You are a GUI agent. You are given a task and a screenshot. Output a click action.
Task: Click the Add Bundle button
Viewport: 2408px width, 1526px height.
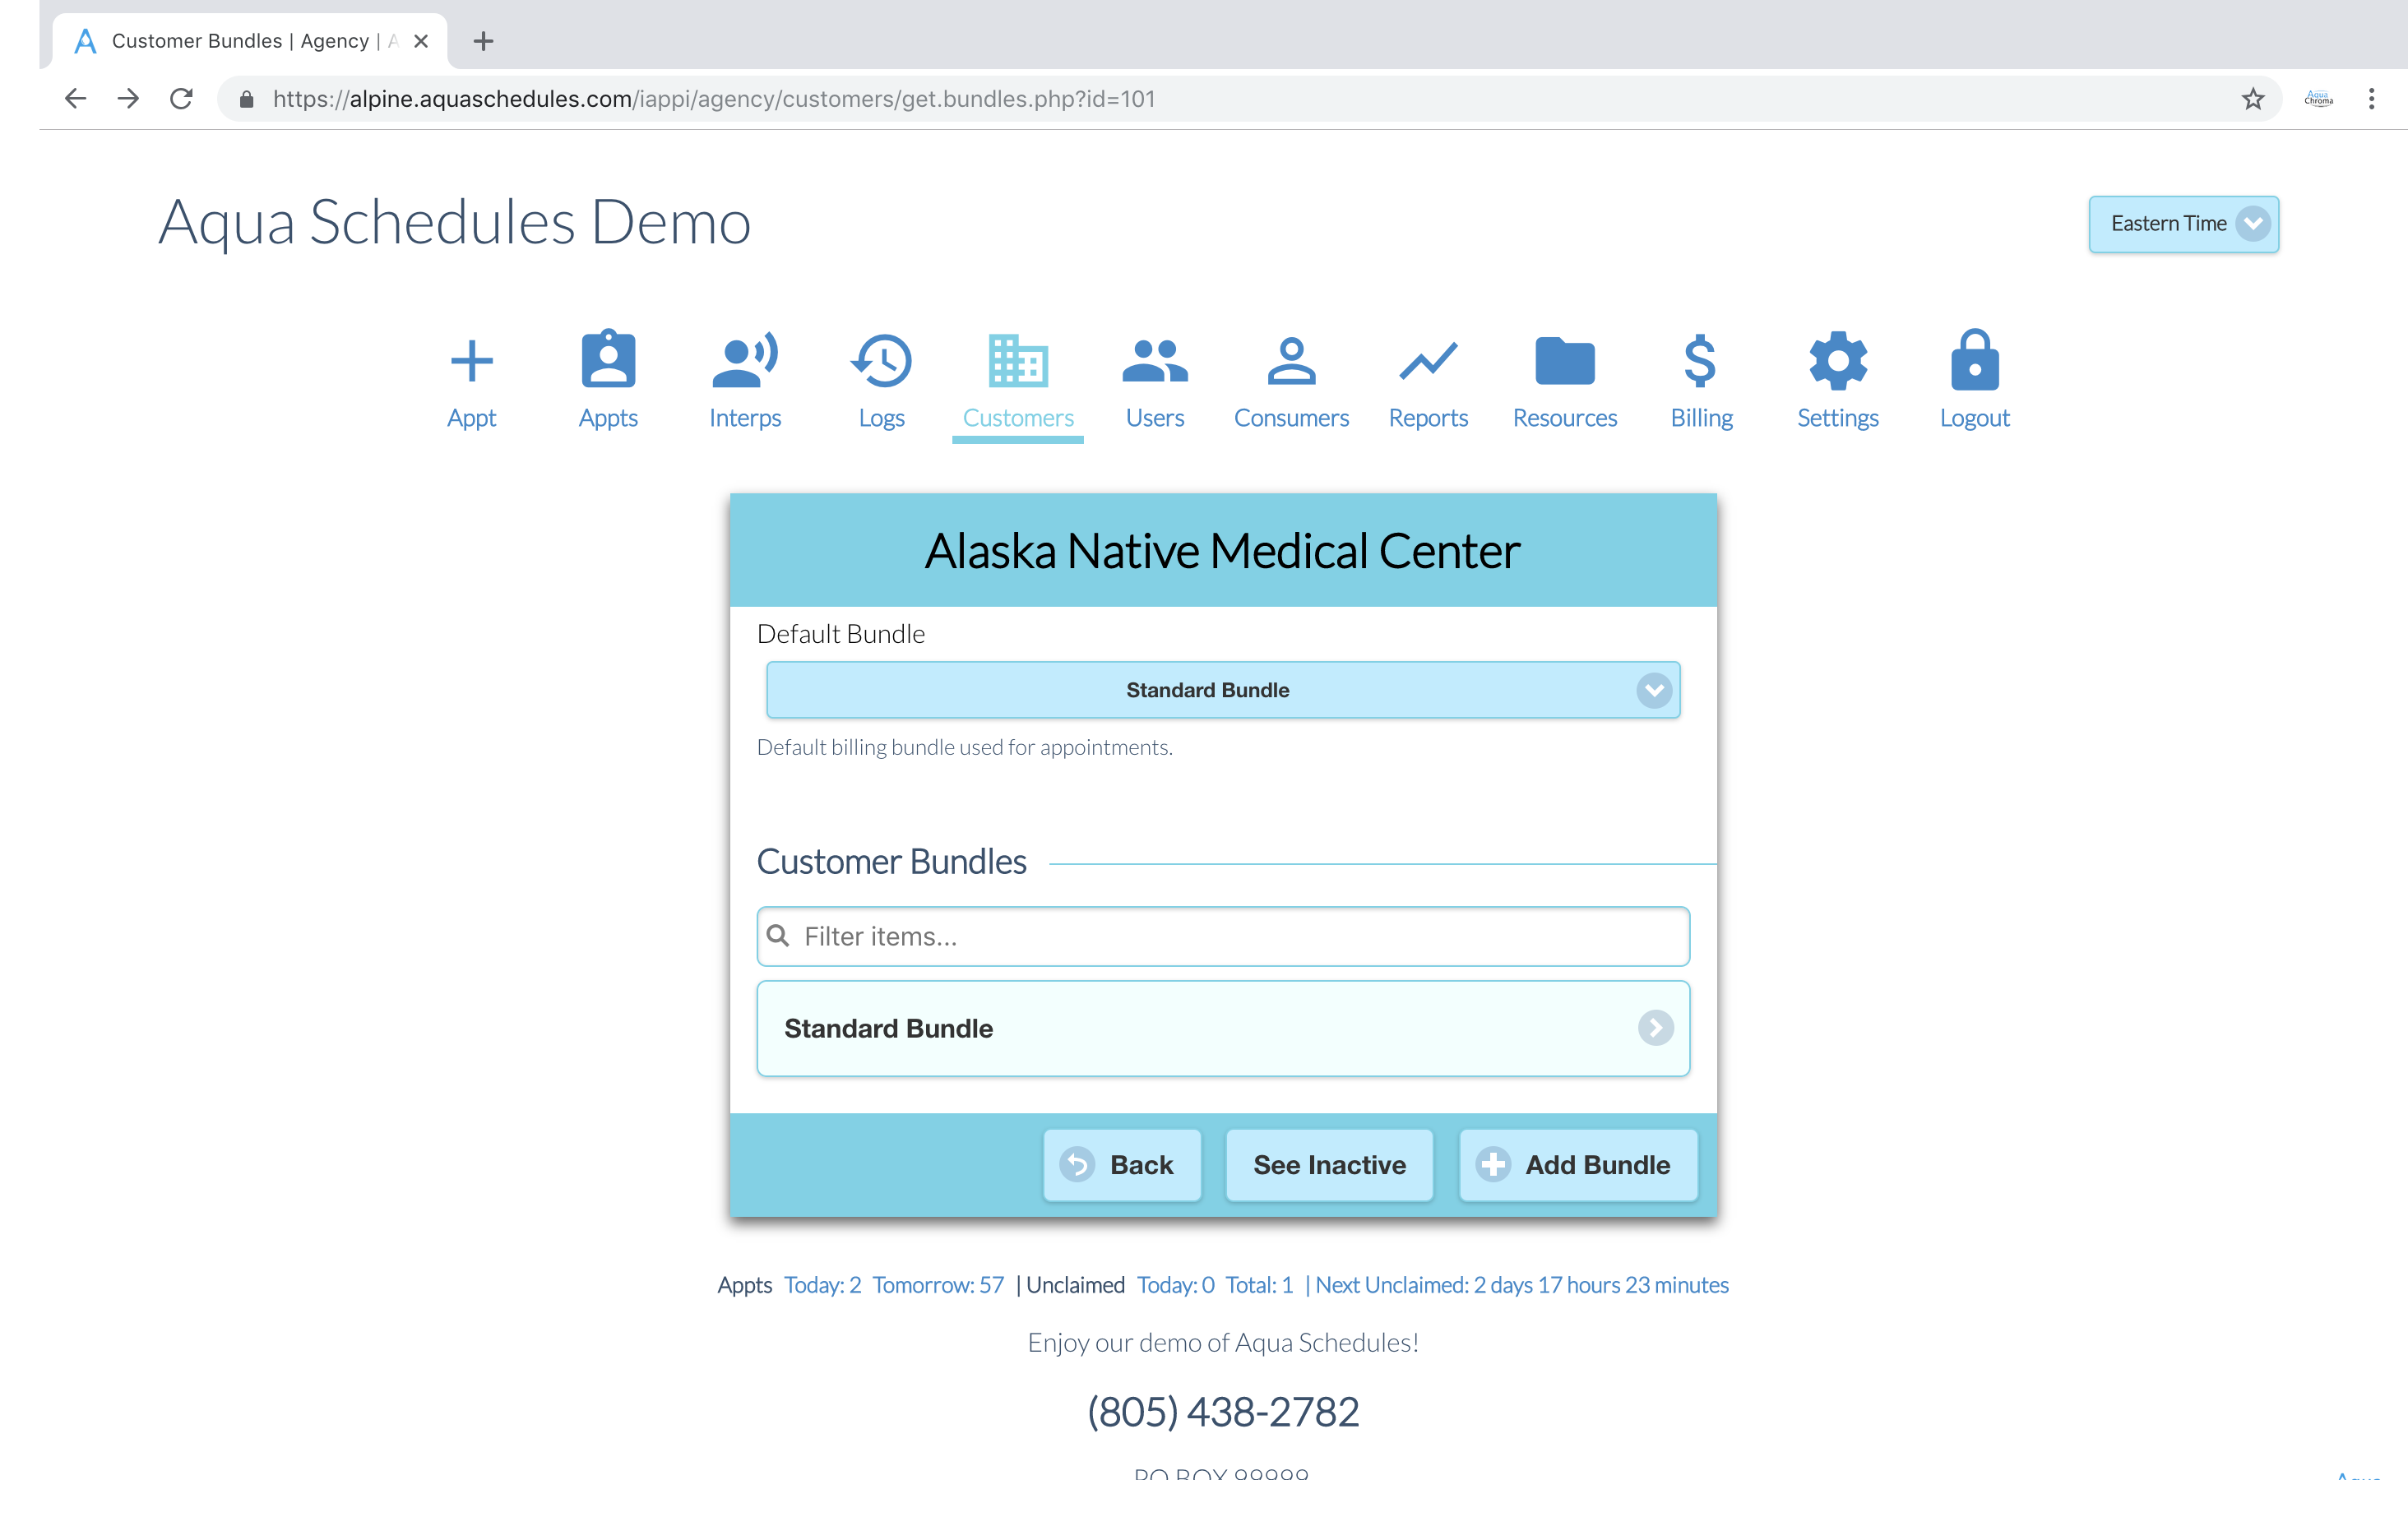(1578, 1165)
